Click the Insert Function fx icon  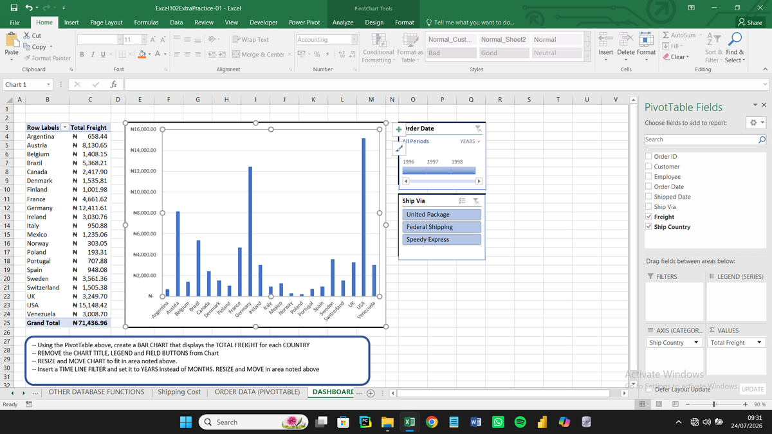click(x=113, y=84)
